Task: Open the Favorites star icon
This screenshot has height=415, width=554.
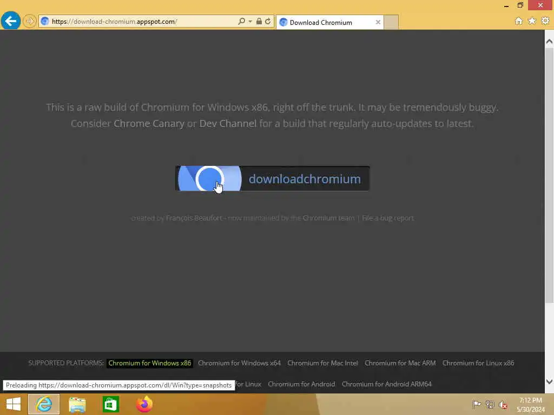Action: pyautogui.click(x=532, y=21)
